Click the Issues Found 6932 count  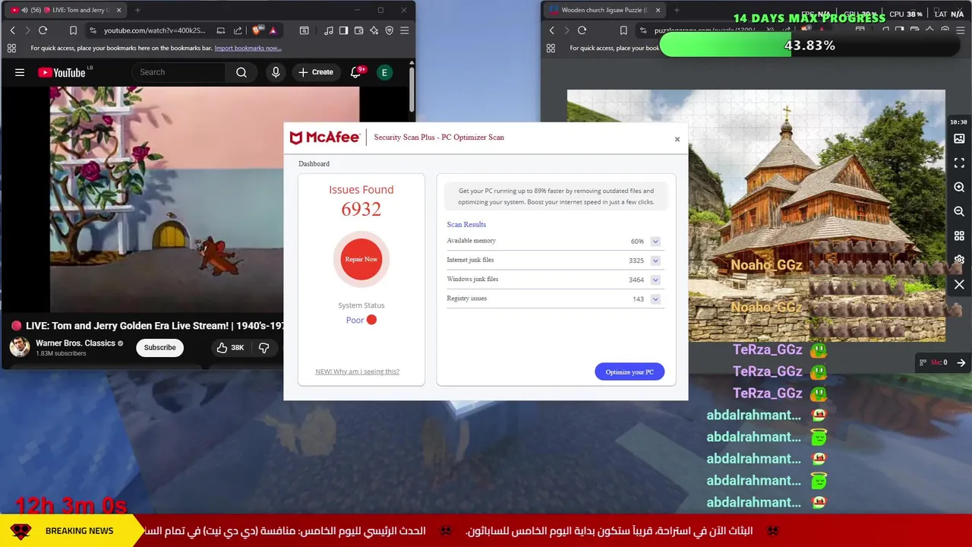(361, 210)
